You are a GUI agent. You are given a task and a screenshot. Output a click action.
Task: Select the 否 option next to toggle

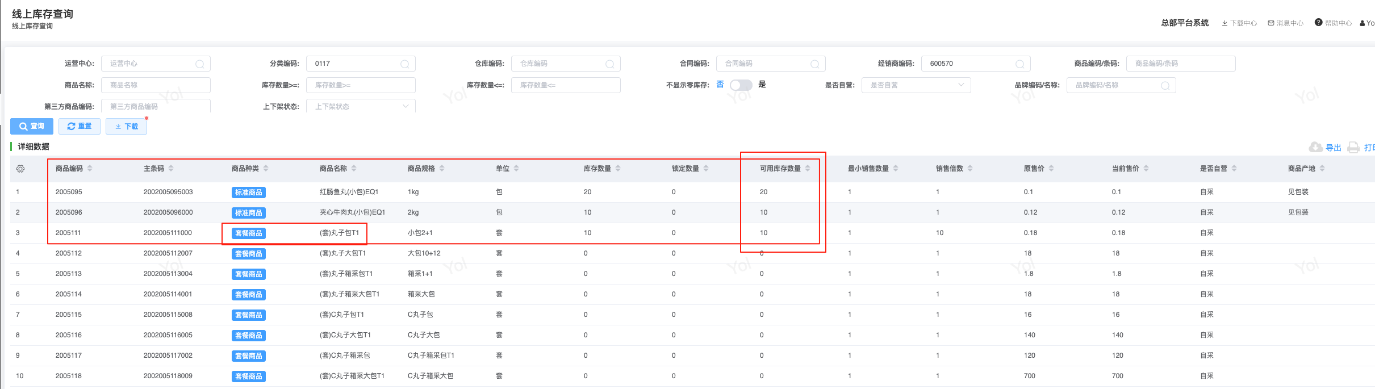[720, 85]
